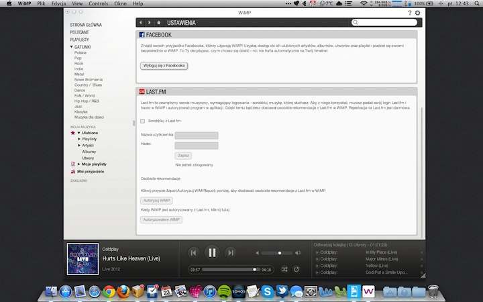Image resolution: width=483 pixels, height=302 pixels.
Task: Click the Wyloguj się z Facebooka button
Action: click(x=164, y=66)
